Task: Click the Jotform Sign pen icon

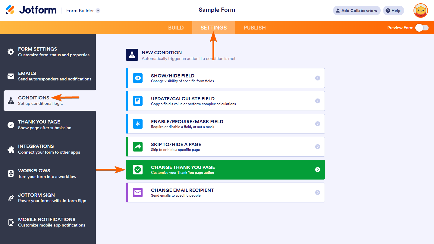Action: (11, 198)
